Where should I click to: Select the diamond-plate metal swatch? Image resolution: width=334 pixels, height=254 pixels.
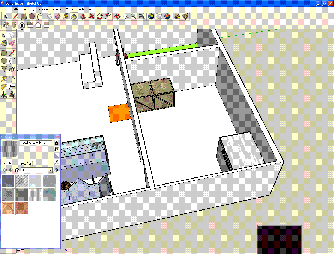tap(22, 181)
